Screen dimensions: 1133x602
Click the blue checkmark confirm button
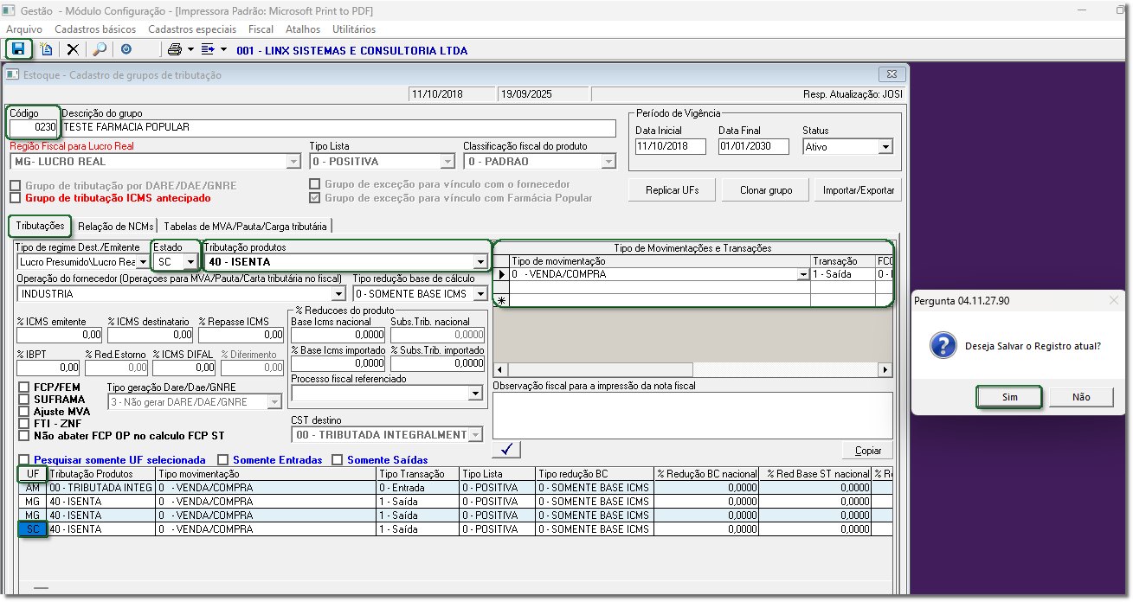click(x=507, y=449)
